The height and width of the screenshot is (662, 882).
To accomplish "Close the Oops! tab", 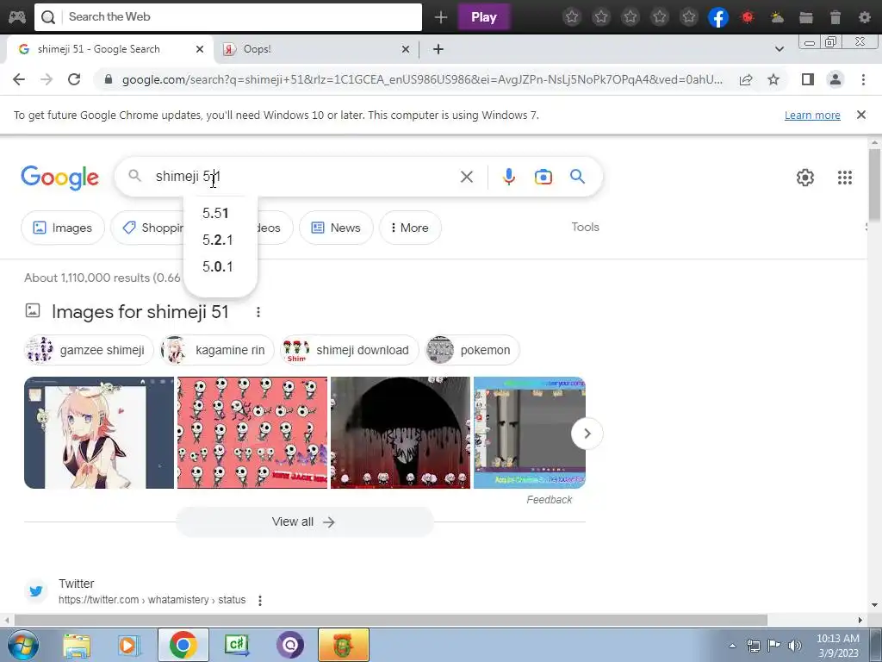I will pyautogui.click(x=406, y=49).
